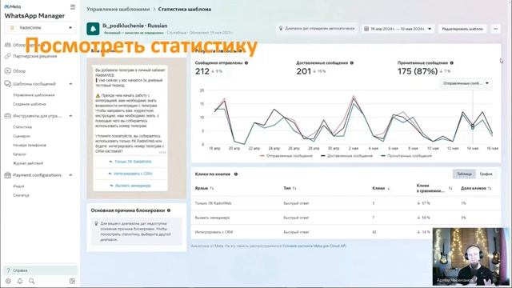Select the Только ЛК RadistWeb table row
The height and width of the screenshot is (288, 512).
tap(346, 203)
